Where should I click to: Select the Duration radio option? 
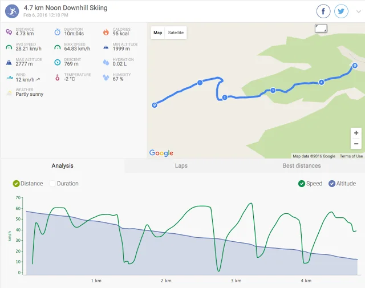coord(52,184)
